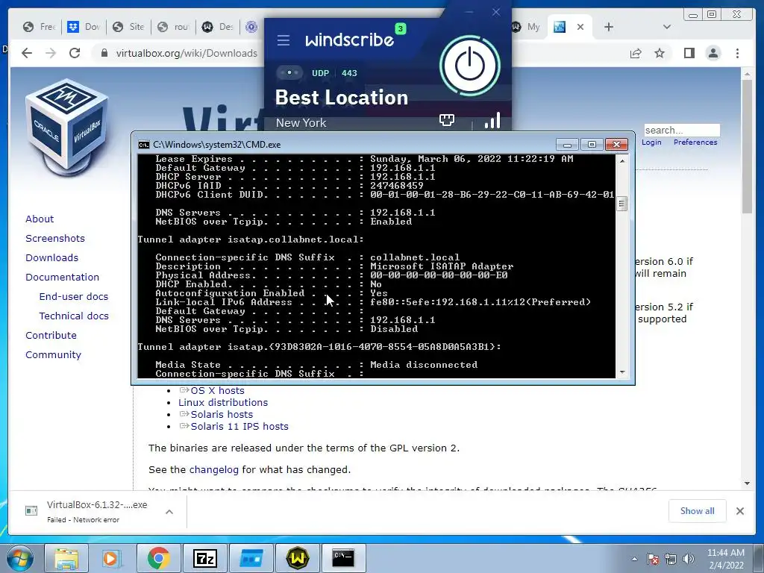Viewport: 764px width, 573px height.
Task: Open the Community sidebar link
Action: 53,355
